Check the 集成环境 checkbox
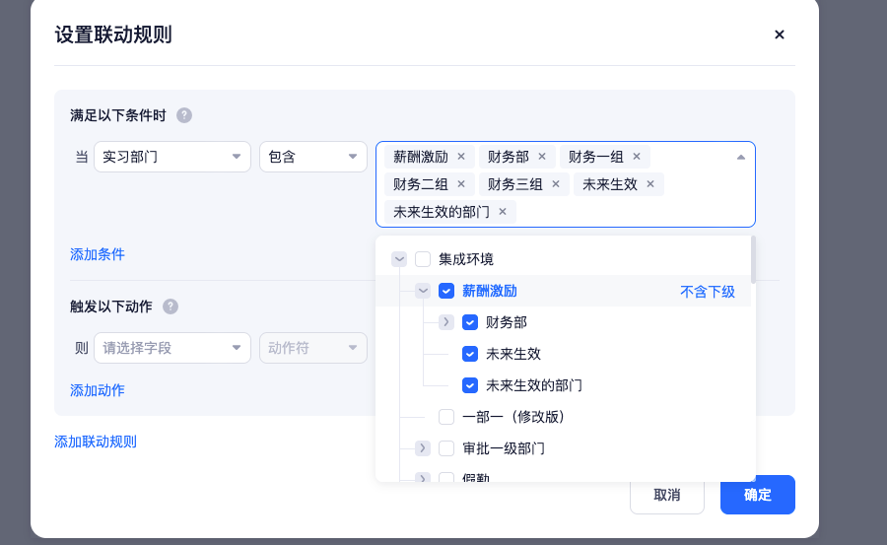 (x=423, y=259)
